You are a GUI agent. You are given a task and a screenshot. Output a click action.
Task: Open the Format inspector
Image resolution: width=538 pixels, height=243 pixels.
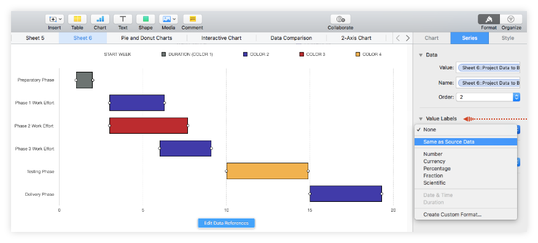point(489,19)
